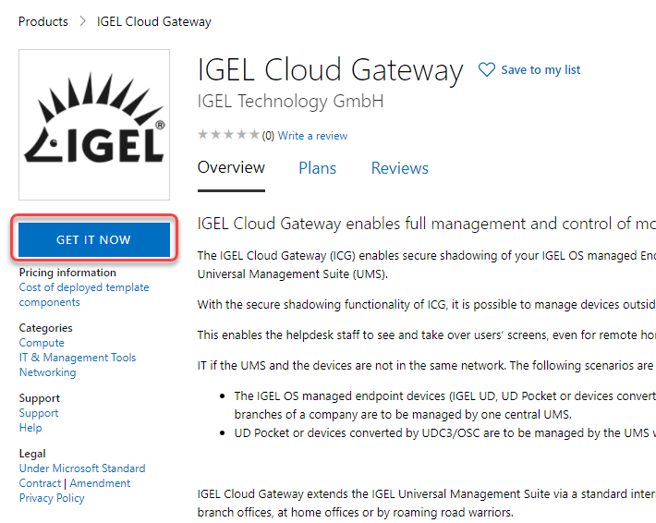Click the IGEL logo thumbnail
This screenshot has width=656, height=523.
(94, 125)
